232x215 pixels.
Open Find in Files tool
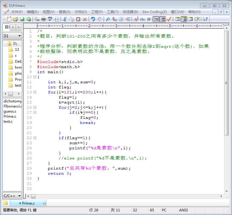pyautogui.click(x=121, y=19)
